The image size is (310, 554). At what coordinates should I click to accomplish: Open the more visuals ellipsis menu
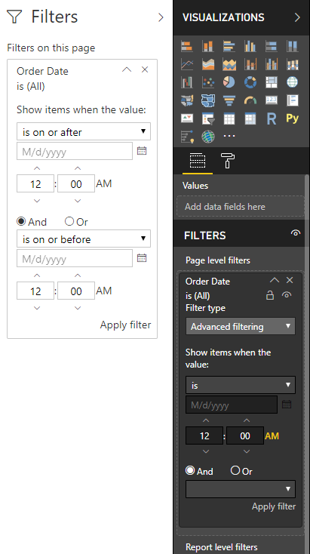point(229,136)
